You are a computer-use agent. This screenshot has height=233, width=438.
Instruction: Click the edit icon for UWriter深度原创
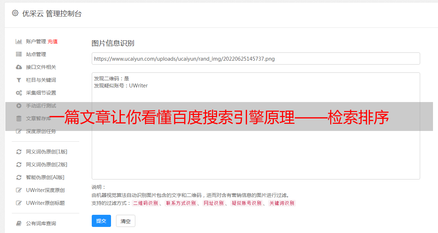(19, 190)
